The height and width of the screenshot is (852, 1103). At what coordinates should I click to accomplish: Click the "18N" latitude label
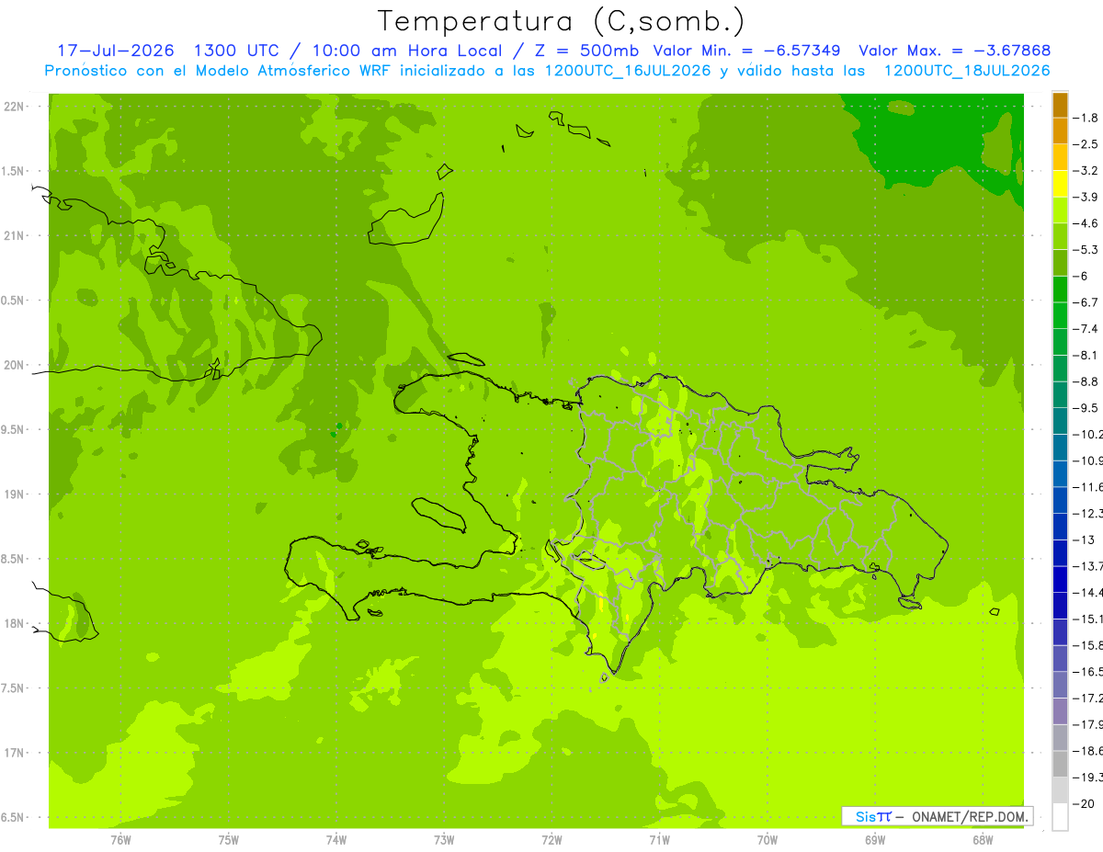tap(15, 624)
